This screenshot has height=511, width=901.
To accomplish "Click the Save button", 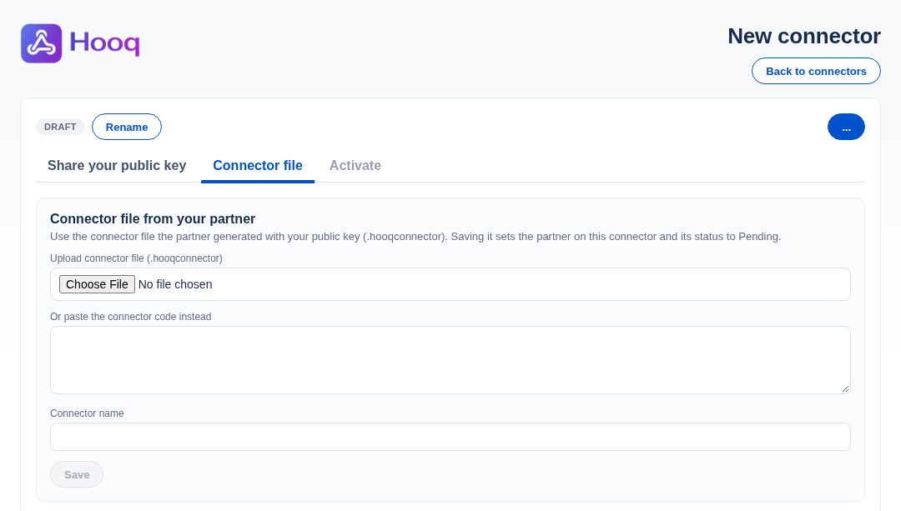I will (x=77, y=475).
